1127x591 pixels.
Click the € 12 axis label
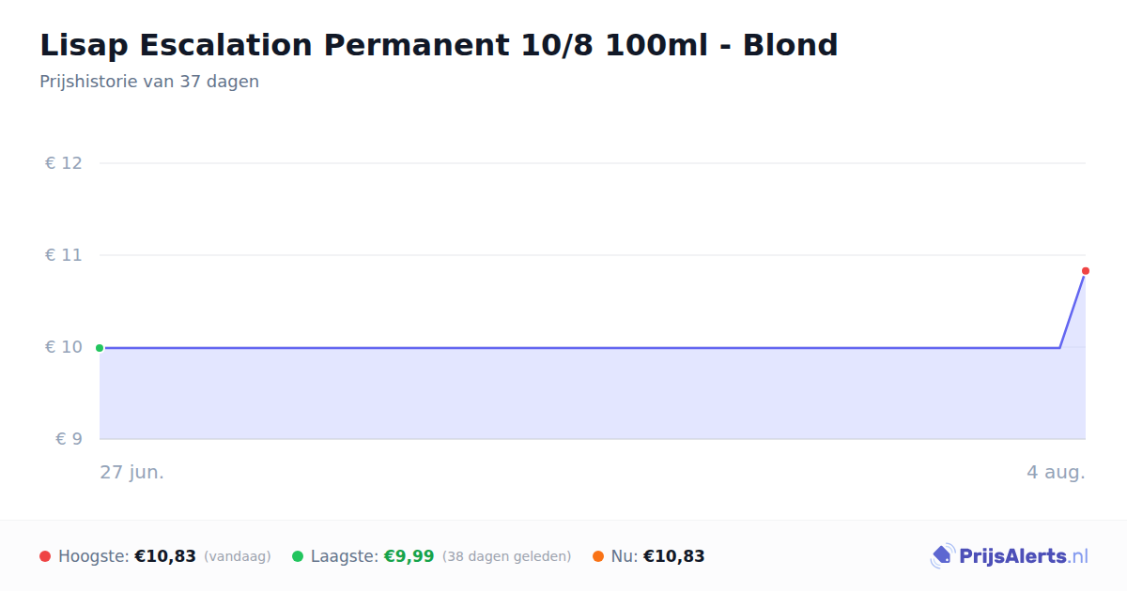coord(64,163)
